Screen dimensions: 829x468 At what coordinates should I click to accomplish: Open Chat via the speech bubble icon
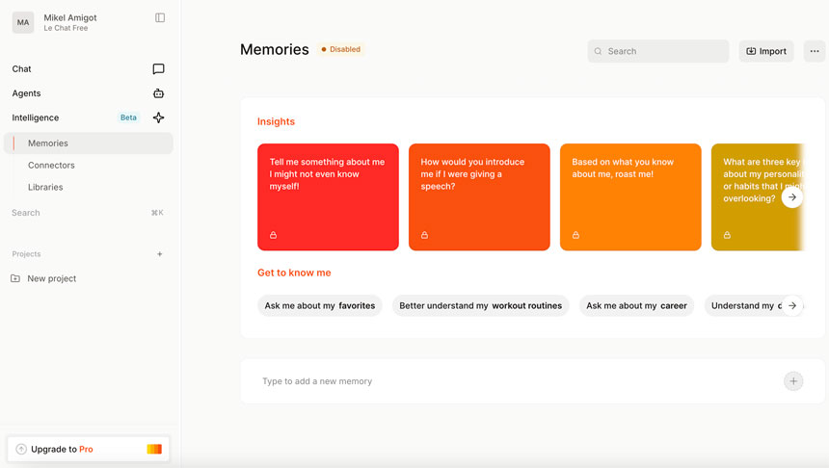158,69
